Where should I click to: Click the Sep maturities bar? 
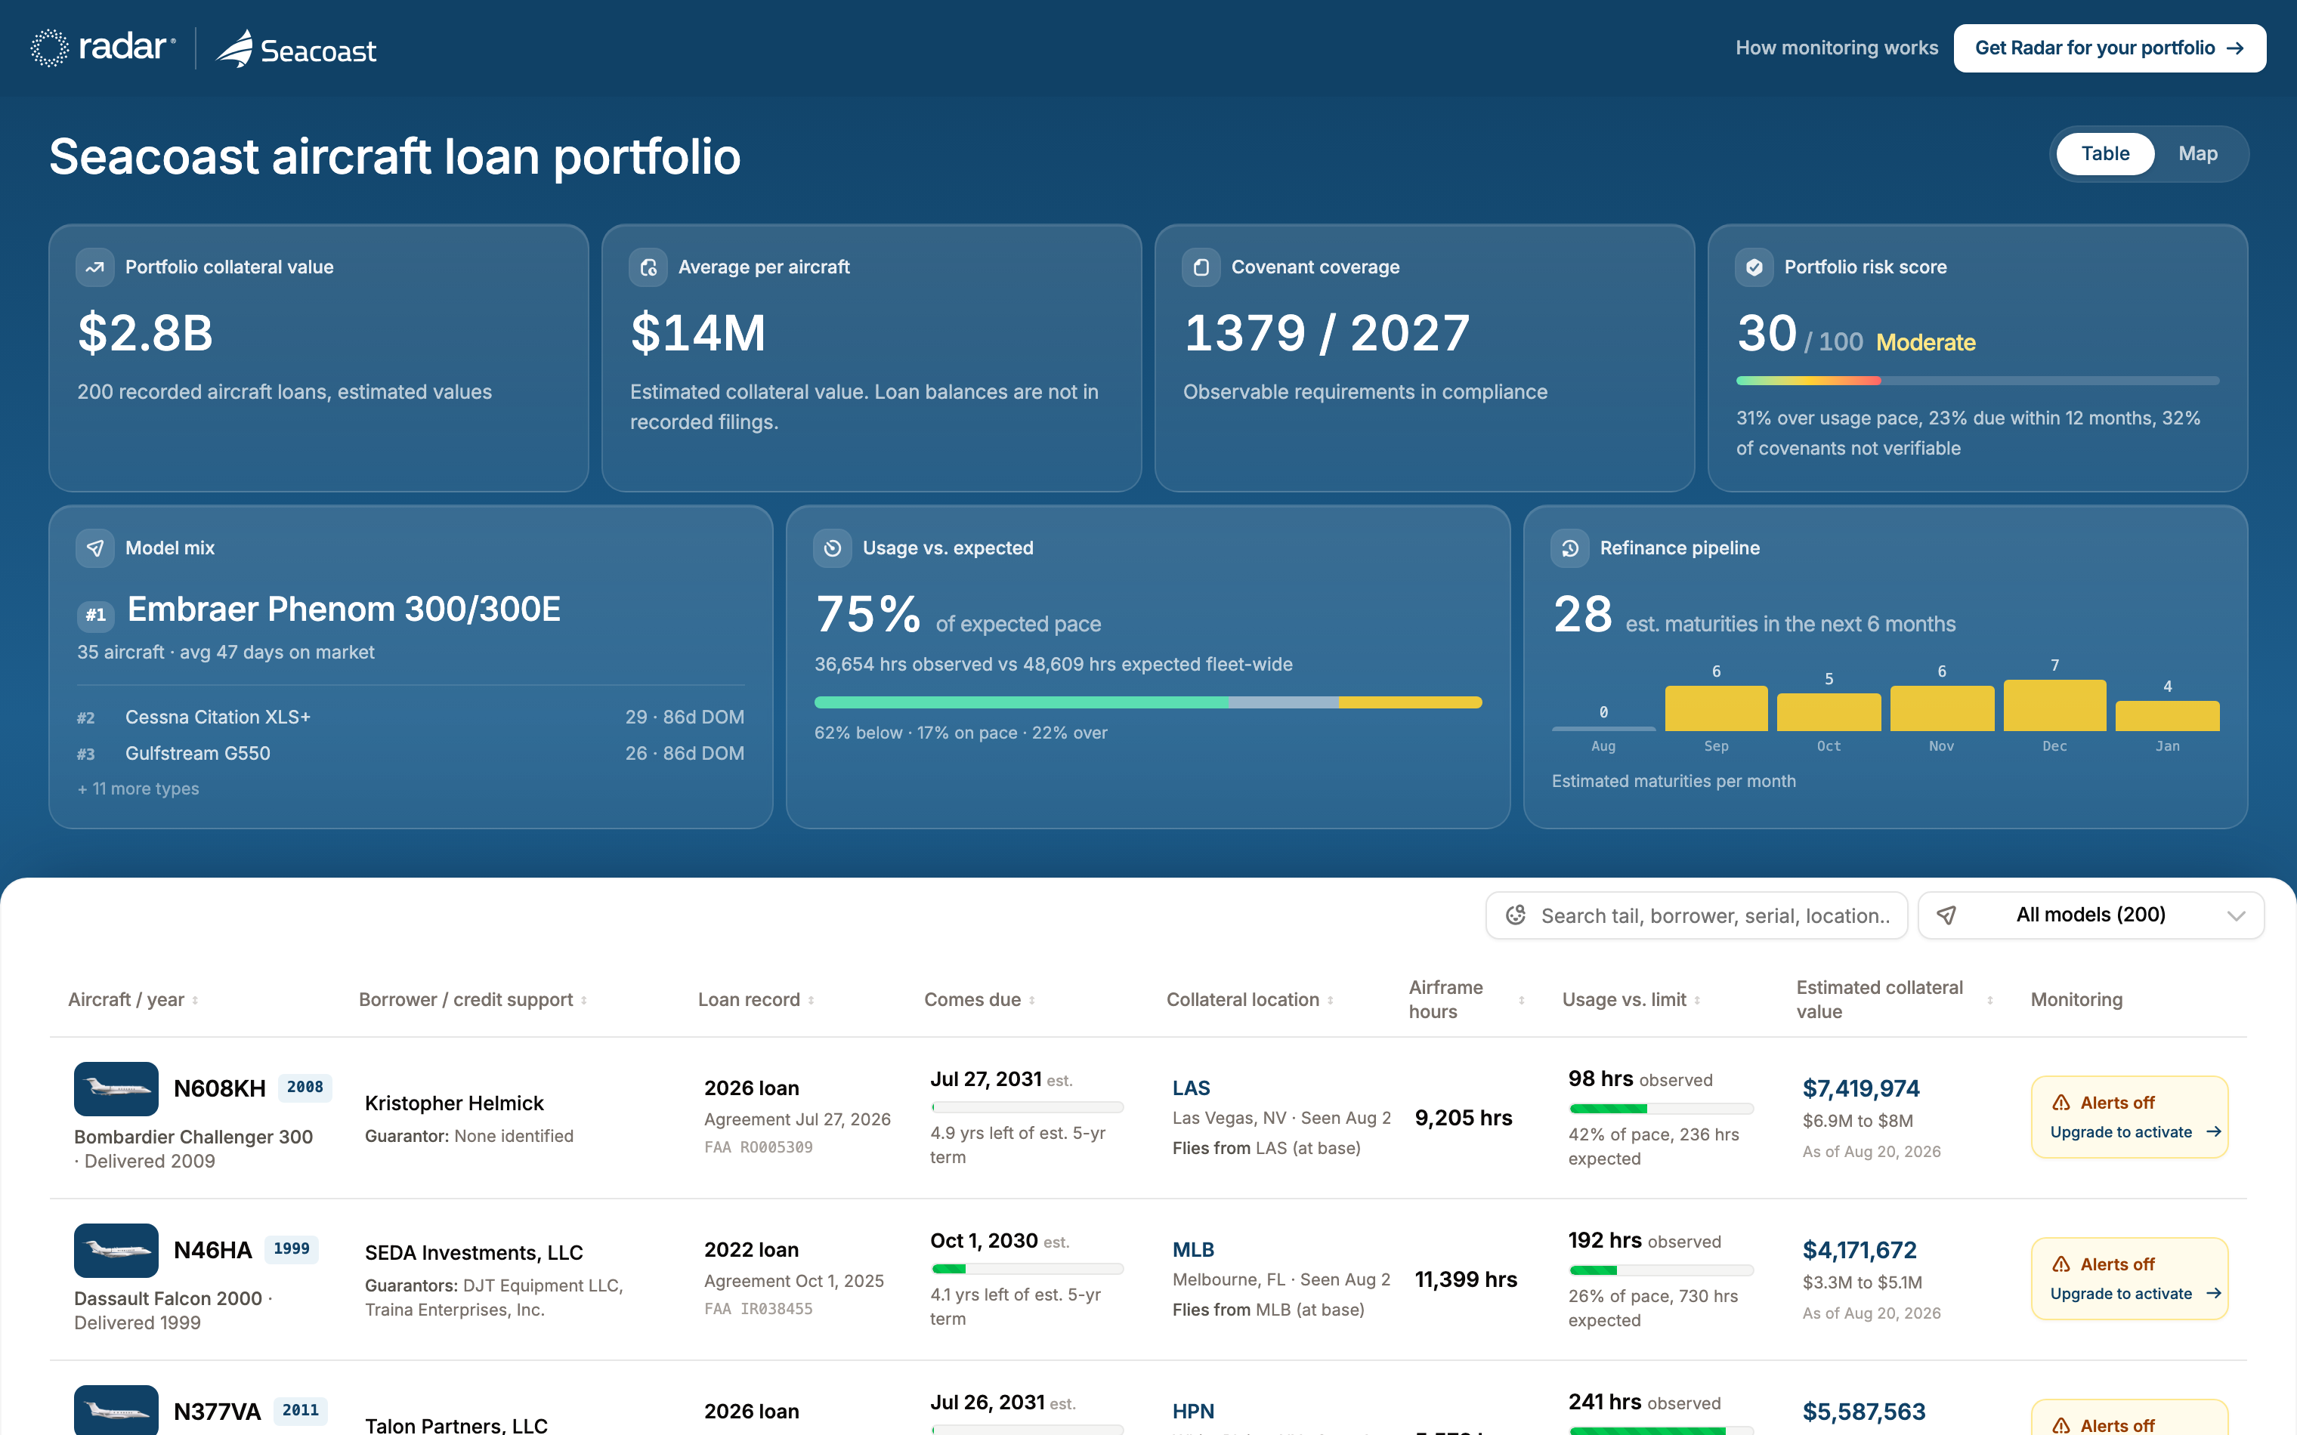[1716, 708]
